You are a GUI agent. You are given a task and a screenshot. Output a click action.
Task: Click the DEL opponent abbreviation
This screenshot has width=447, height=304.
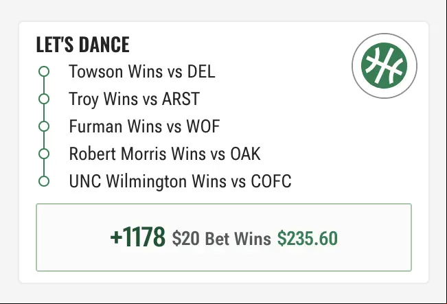(201, 71)
